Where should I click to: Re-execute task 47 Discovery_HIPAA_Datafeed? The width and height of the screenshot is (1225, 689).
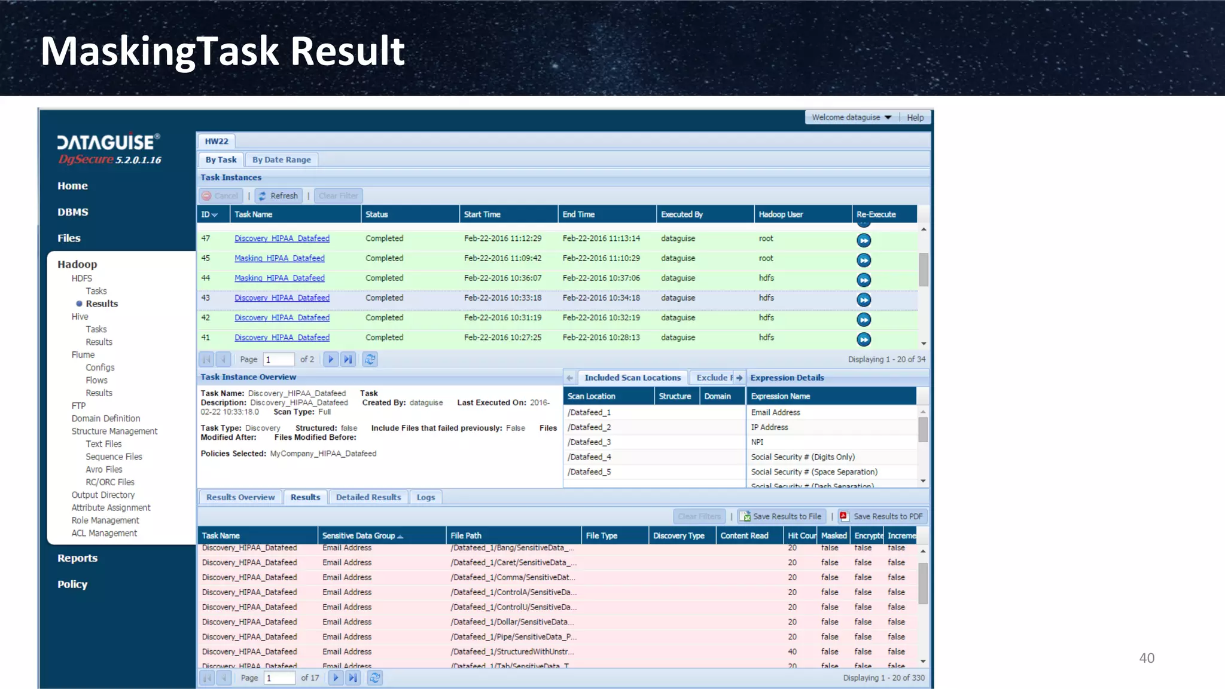[x=863, y=240]
